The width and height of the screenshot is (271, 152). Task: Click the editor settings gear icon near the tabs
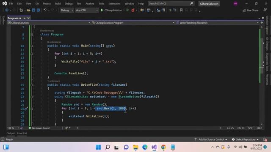coord(263,18)
